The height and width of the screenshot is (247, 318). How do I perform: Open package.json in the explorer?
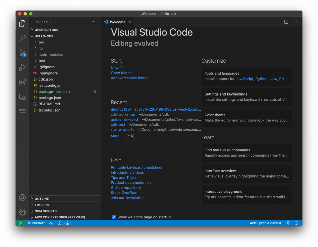pyautogui.click(x=50, y=98)
